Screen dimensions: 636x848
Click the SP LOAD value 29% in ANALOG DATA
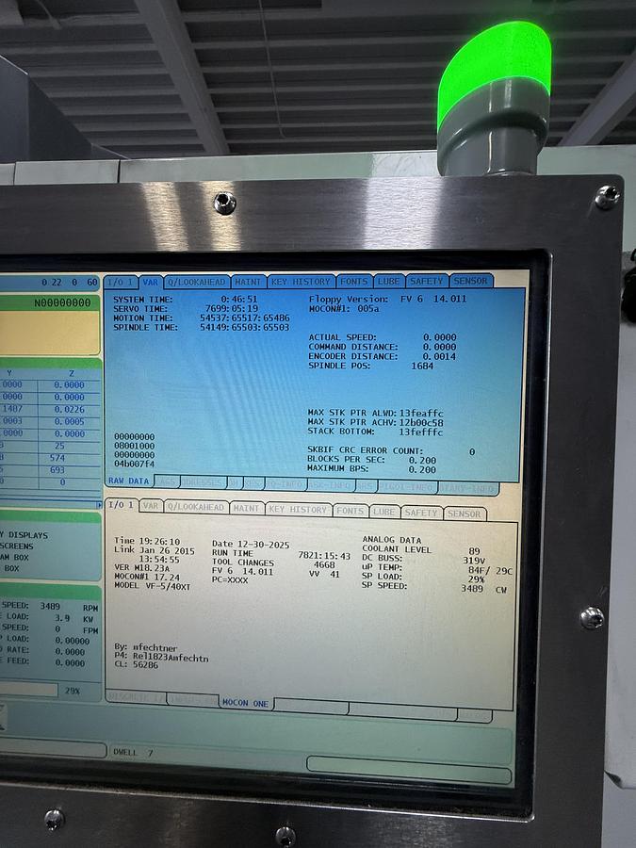pos(477,579)
